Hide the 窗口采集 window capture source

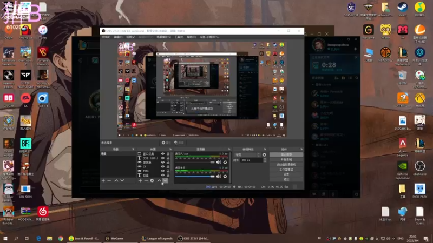163,154
